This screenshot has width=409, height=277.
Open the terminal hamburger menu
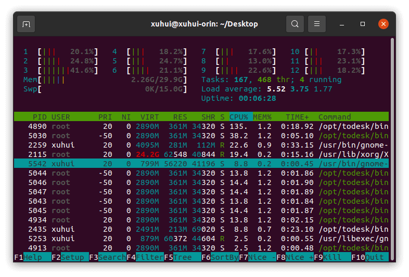(x=317, y=24)
